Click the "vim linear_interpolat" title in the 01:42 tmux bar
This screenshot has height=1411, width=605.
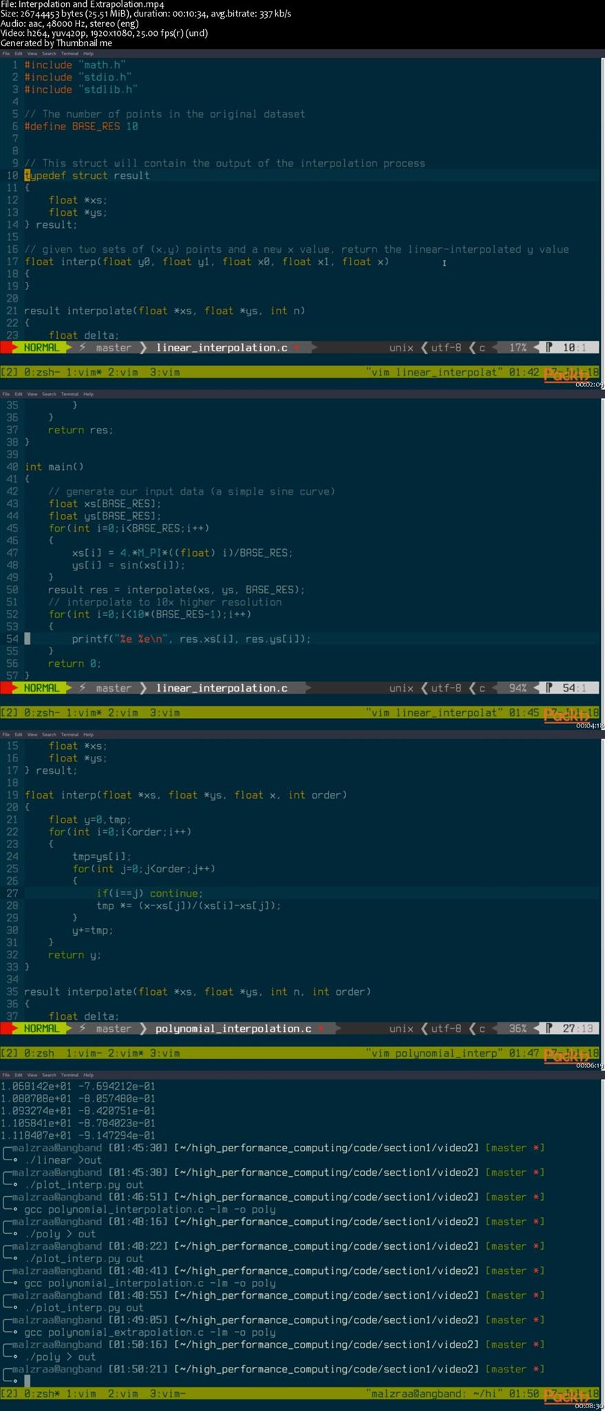pyautogui.click(x=434, y=372)
